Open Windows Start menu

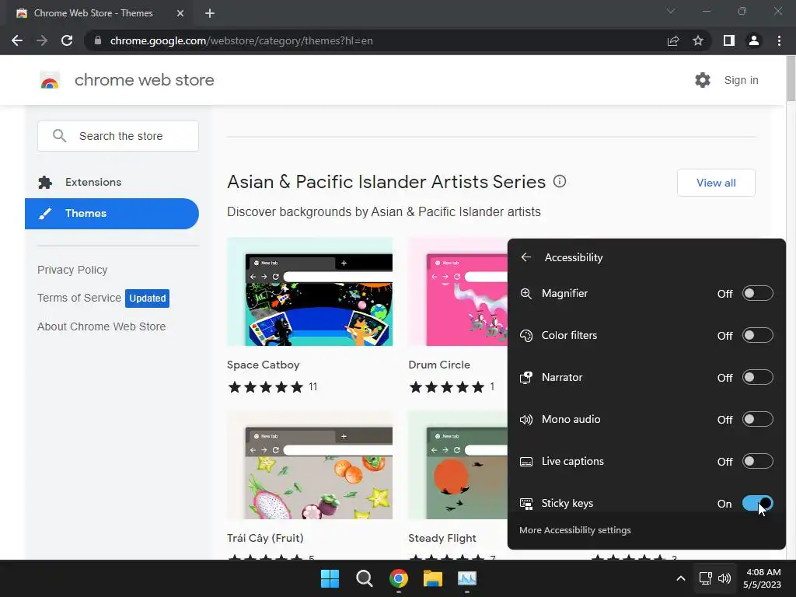click(x=330, y=578)
